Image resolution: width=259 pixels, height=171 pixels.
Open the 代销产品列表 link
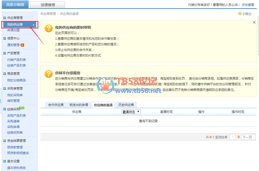16,60
